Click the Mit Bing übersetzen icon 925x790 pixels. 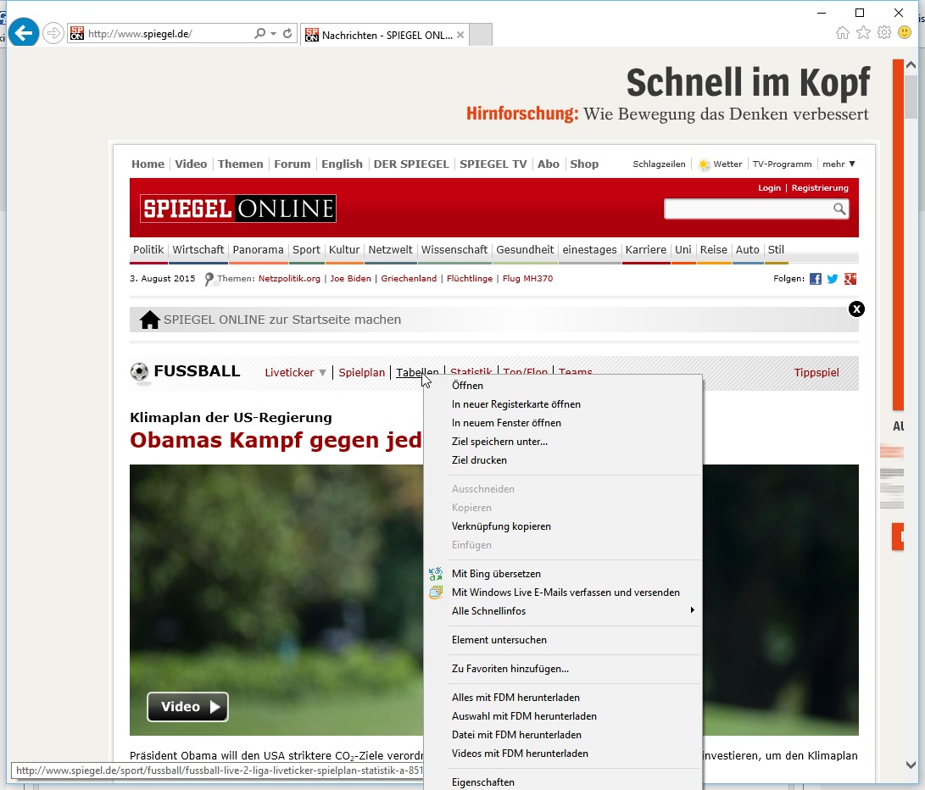tap(435, 574)
